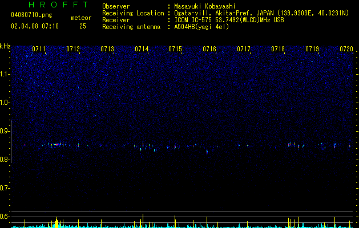The height and width of the screenshot is (228, 359).
Task: Click antenna value A504HB(yagi 4el)
Action: pyautogui.click(x=201, y=27)
